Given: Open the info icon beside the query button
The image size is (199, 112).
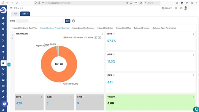Looking at the screenshot, I should point(73,21).
